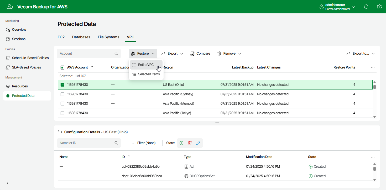Image resolution: width=386 pixels, height=190 pixels.
Task: Click the Asia Pacific (Mumbai) region cell
Action: [179, 104]
